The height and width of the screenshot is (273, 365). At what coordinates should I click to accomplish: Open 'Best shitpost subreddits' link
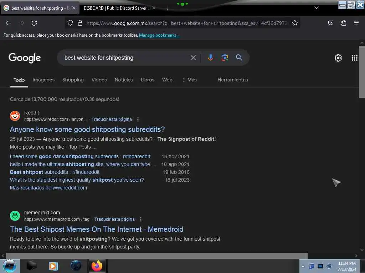click(x=55, y=172)
